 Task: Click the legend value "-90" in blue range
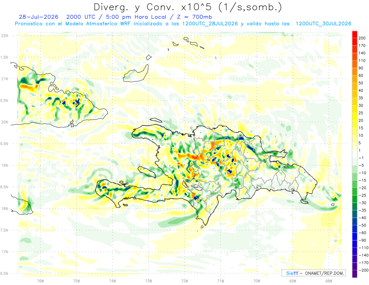[362, 240]
